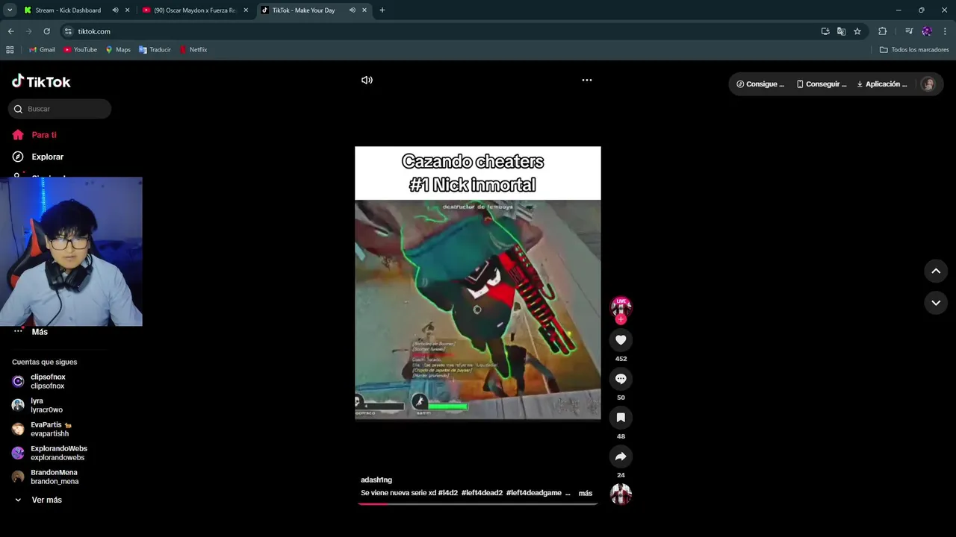The width and height of the screenshot is (956, 537).
Task: Install app from address bar icon
Action: (x=825, y=31)
